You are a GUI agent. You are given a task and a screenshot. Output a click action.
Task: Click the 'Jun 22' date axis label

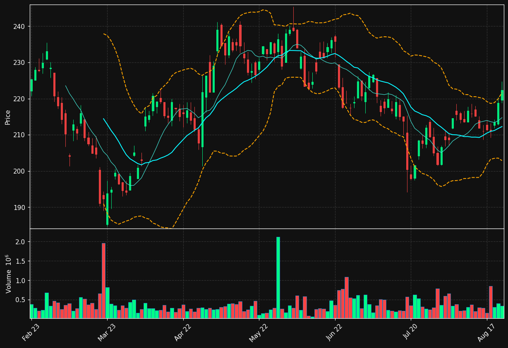click(334, 333)
